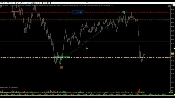Click the last gear icon in toolbar
Viewport: 175px width, 98px height.
click(51, 3)
